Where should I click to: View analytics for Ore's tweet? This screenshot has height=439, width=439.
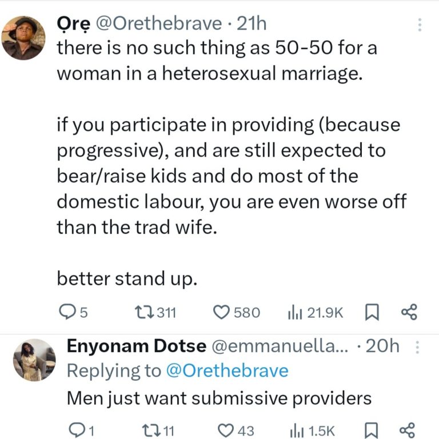point(294,312)
